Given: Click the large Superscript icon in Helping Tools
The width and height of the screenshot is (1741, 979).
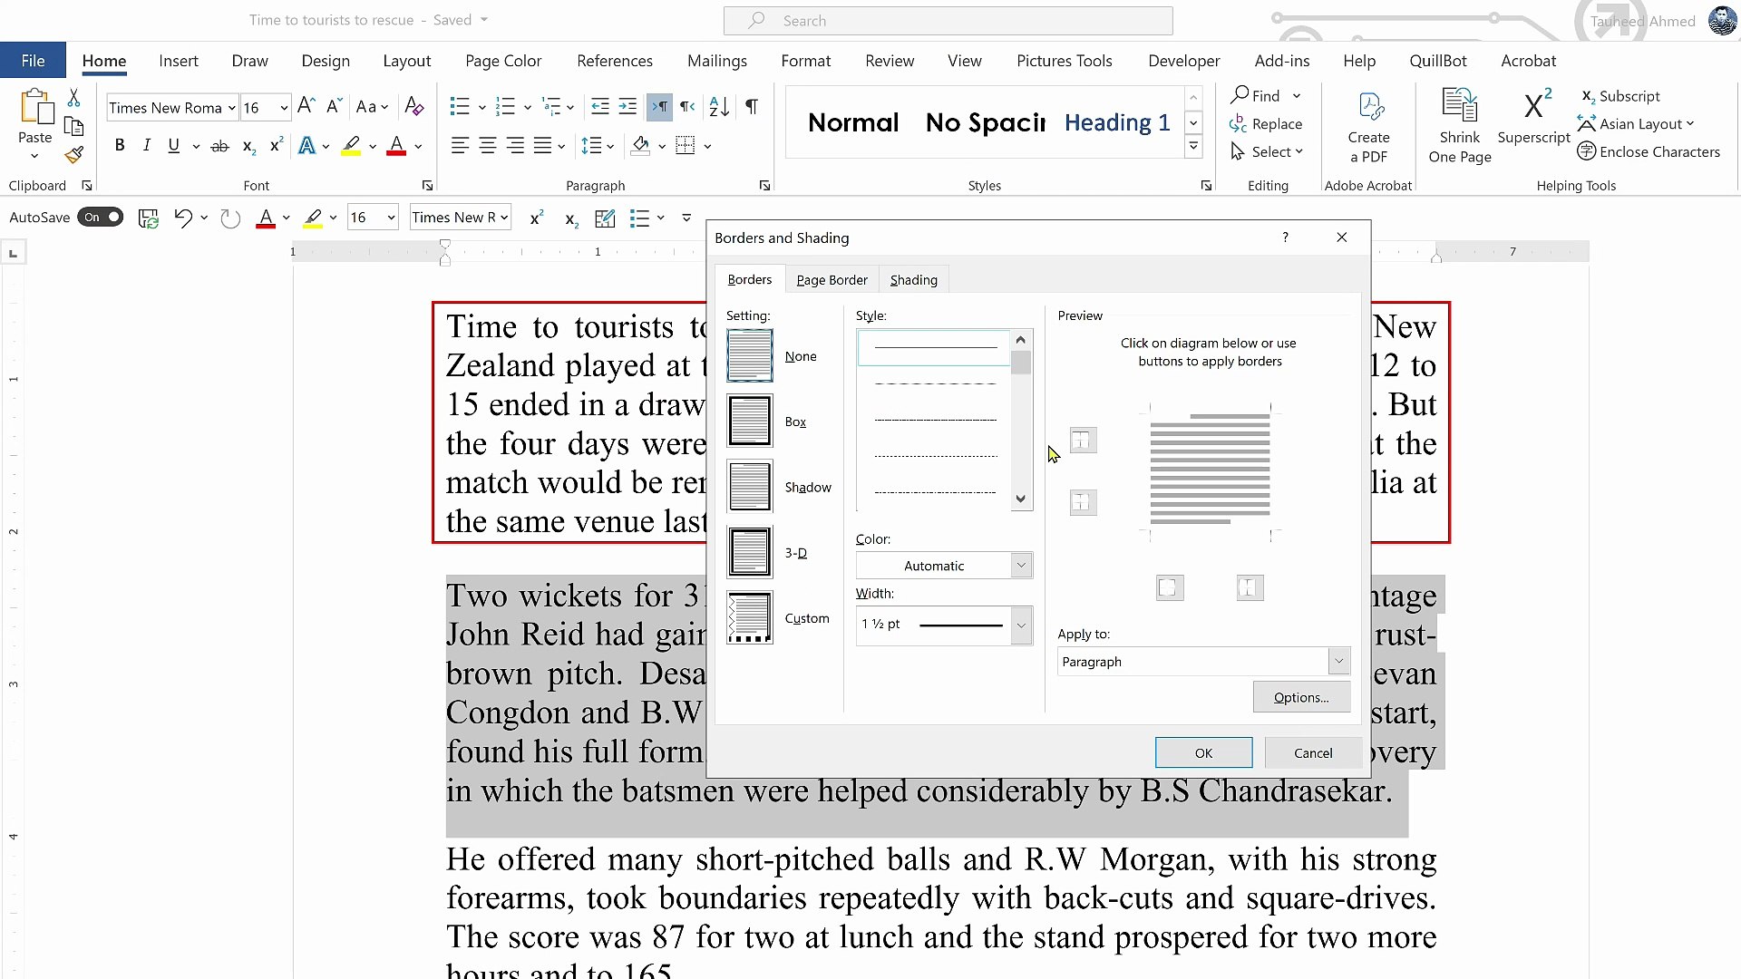Looking at the screenshot, I should click(x=1533, y=116).
